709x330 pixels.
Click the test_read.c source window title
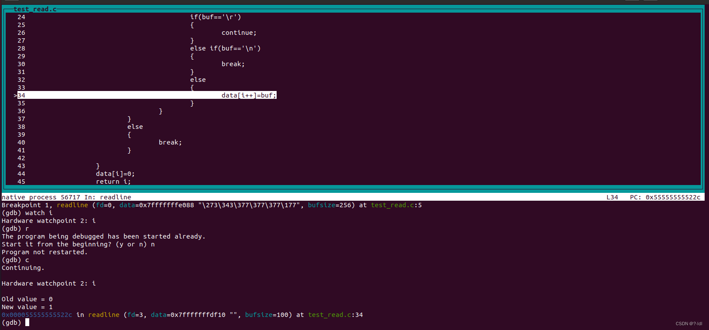pos(35,9)
